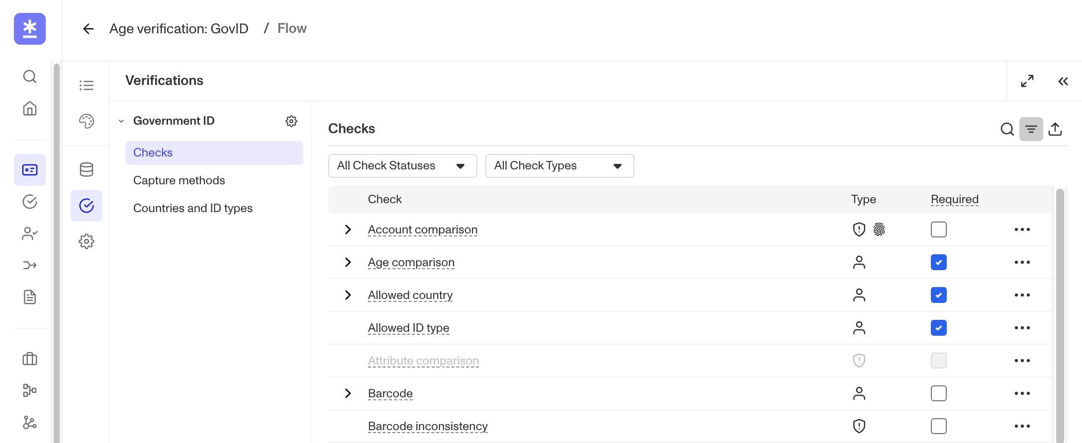Uncheck Required for Age comparison

[939, 262]
